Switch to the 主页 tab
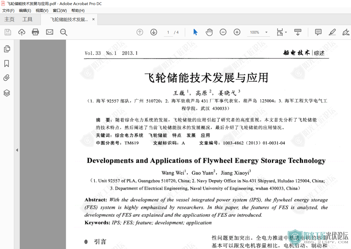The height and width of the screenshot is (249, 351). tap(9, 19)
